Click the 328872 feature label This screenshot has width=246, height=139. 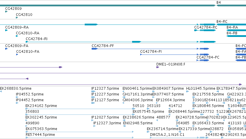(x=217, y=129)
